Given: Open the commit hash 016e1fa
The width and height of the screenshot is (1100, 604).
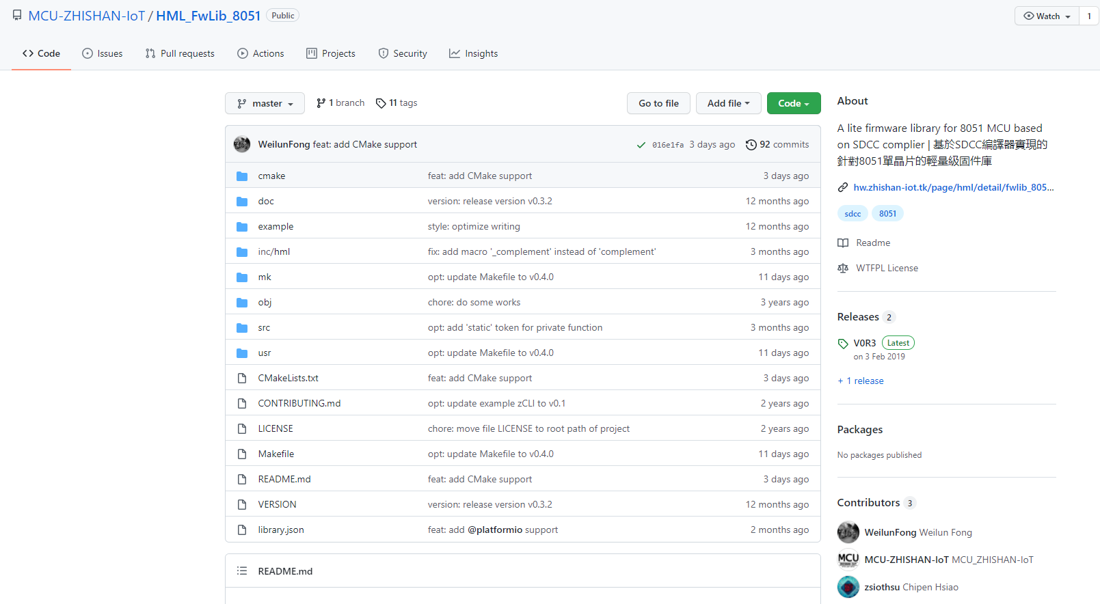Looking at the screenshot, I should [668, 145].
